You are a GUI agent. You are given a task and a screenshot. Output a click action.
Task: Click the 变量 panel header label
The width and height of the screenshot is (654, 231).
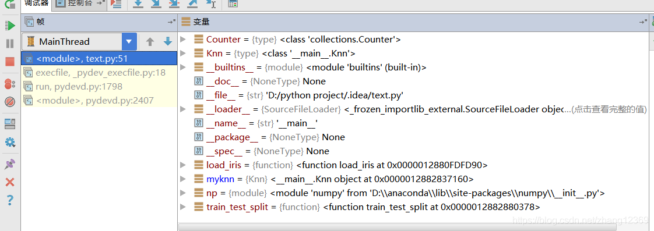[x=201, y=22]
